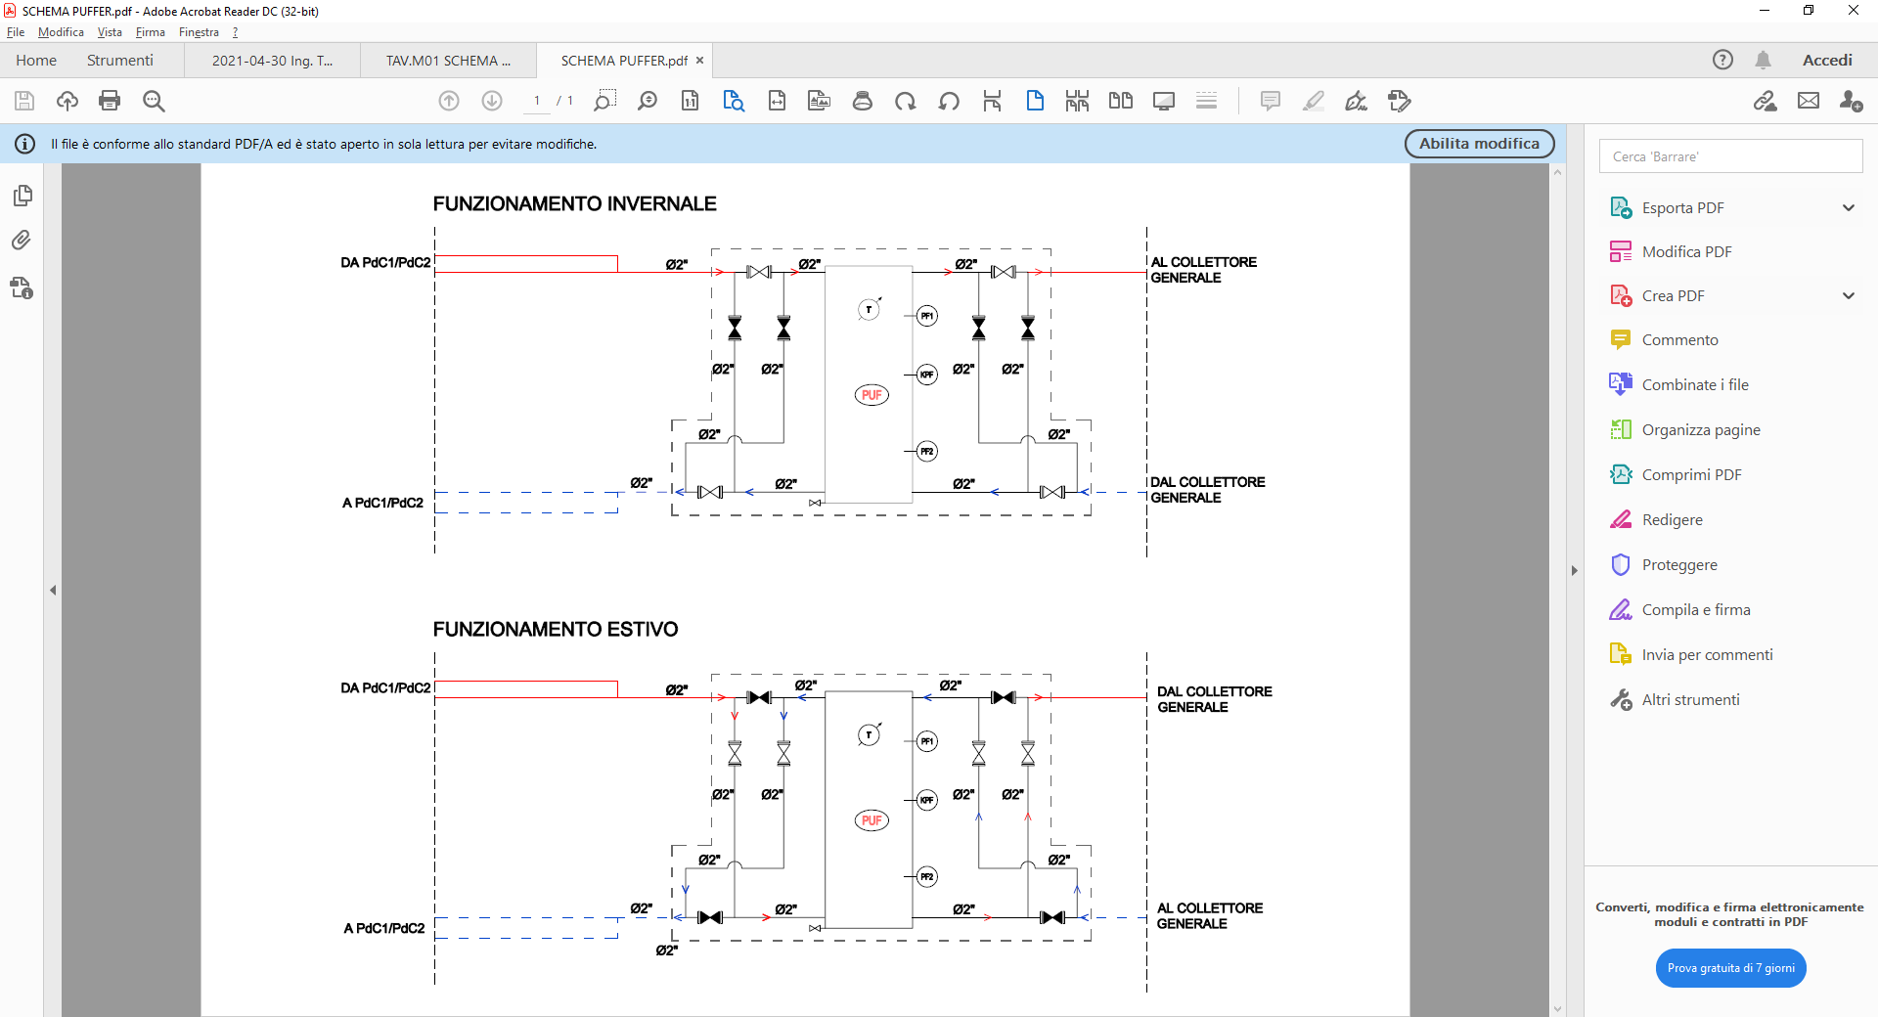
Task: Open the Firma menu
Action: click(150, 32)
